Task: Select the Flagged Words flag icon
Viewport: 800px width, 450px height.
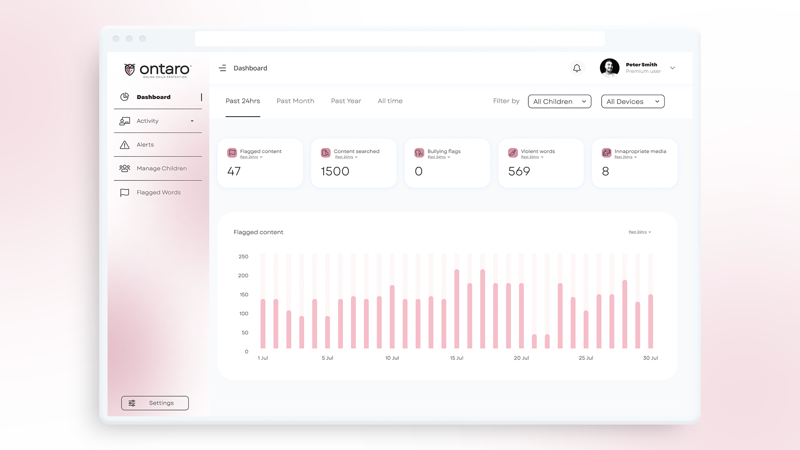Action: tap(125, 192)
